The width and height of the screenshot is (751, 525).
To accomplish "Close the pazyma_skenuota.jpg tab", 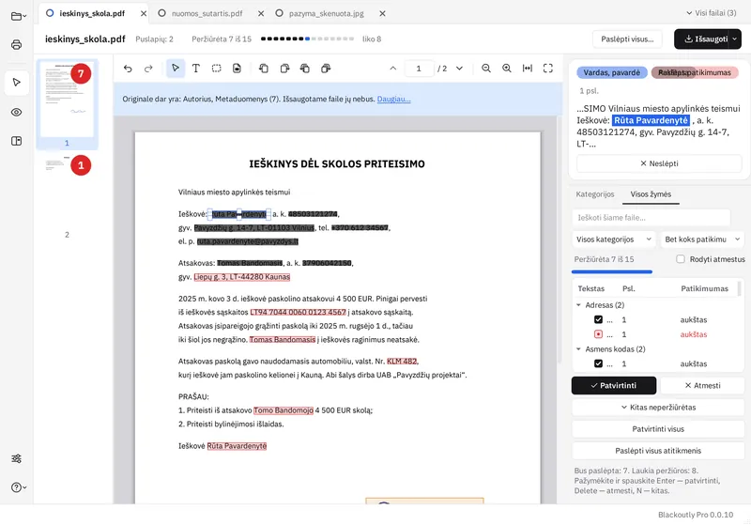I will (382, 14).
